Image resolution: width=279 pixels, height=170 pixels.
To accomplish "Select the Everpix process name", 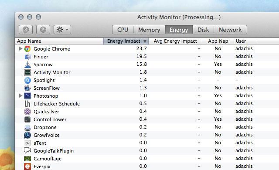I will [42, 167].
